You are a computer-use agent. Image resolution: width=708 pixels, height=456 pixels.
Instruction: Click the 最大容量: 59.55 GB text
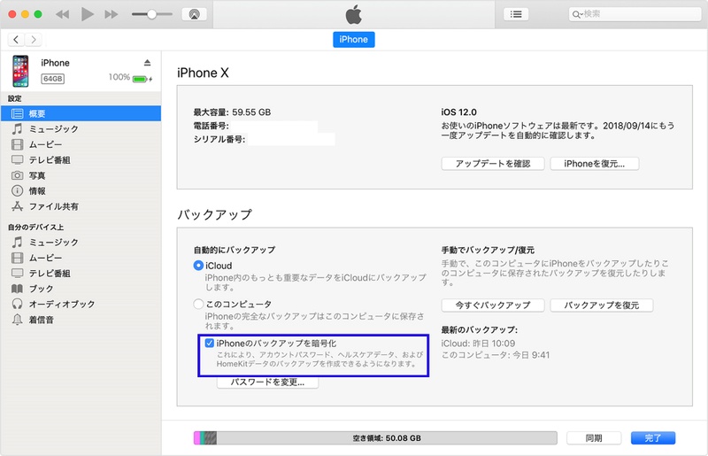click(232, 112)
